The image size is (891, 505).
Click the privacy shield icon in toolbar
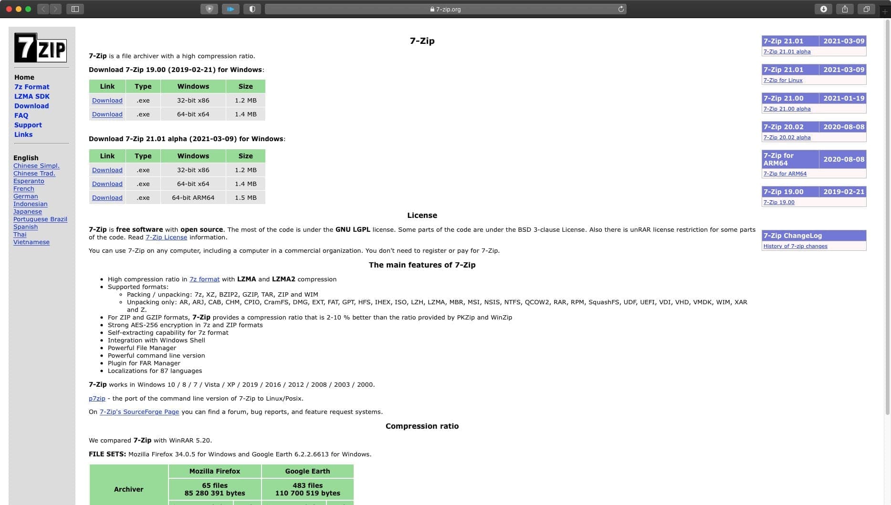click(252, 9)
